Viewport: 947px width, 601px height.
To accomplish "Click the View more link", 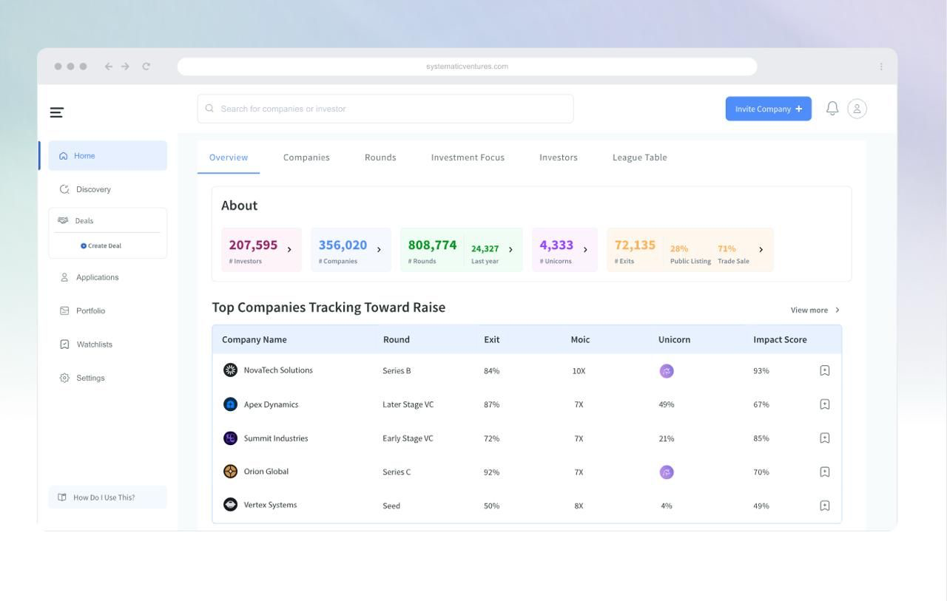I will point(809,310).
